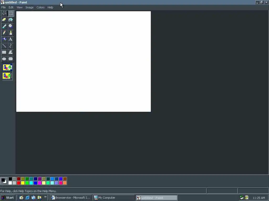Activate the Pick Color eyedropper tool
This screenshot has width=269, height=201.
click(x=4, y=26)
